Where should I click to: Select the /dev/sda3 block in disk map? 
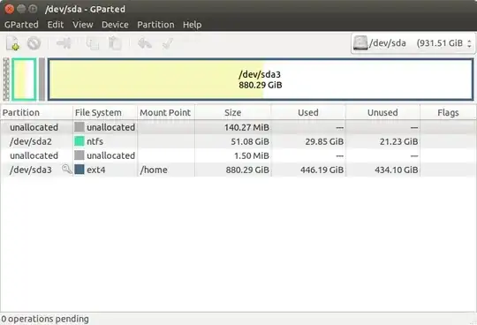tap(261, 79)
